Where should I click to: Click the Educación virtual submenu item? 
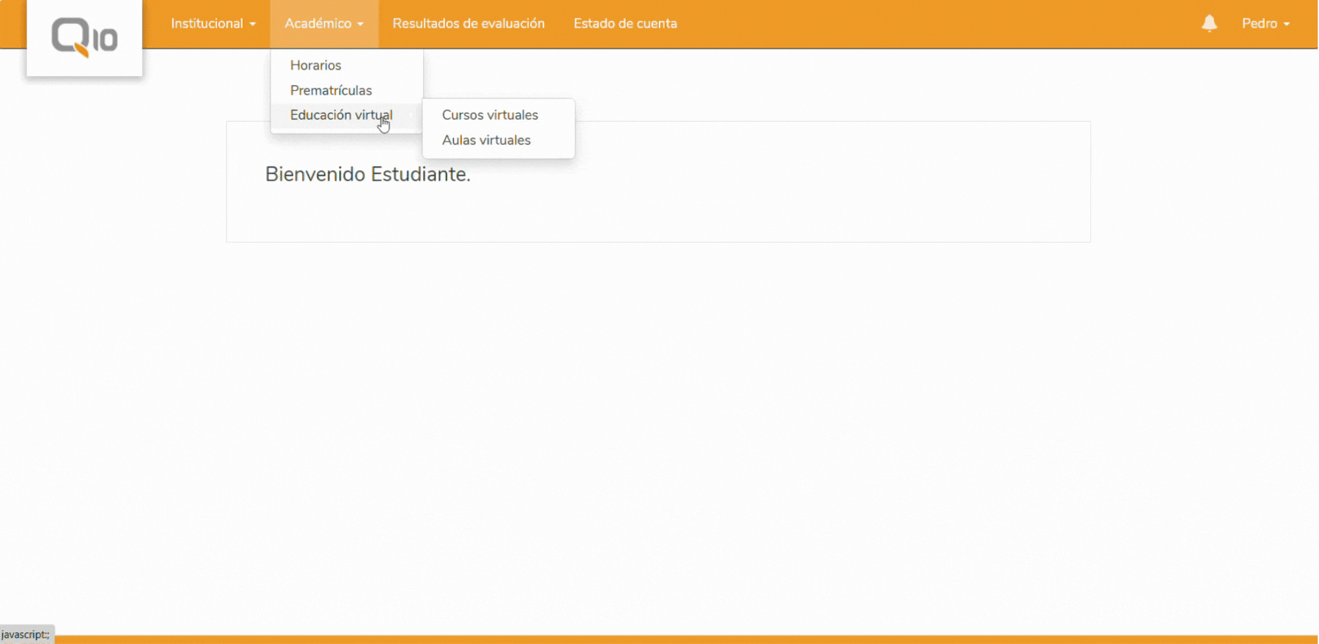[x=341, y=115]
